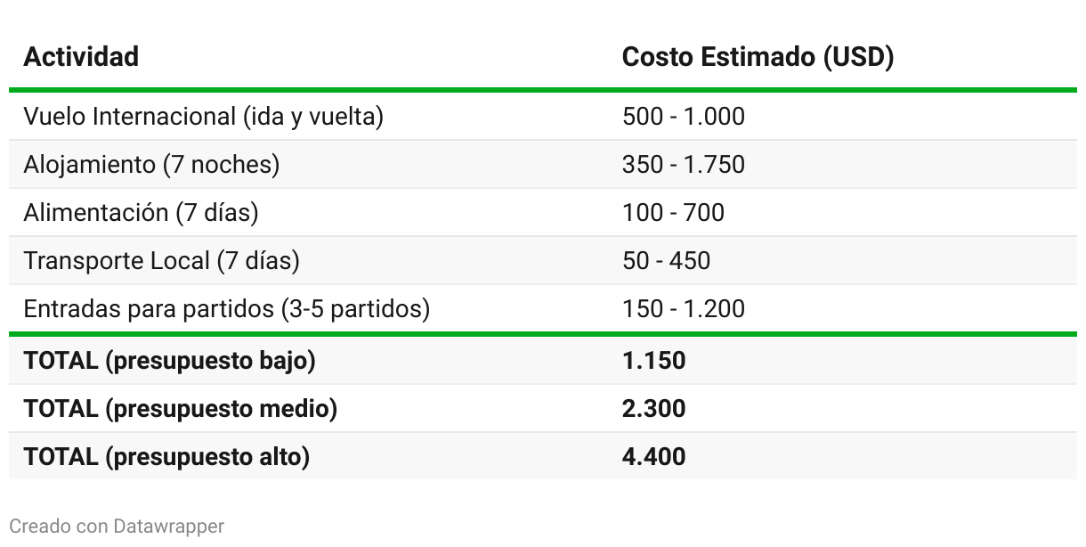The width and height of the screenshot is (1086, 547).
Task: Select the Alimentación (7 días) cell
Action: coord(141,213)
